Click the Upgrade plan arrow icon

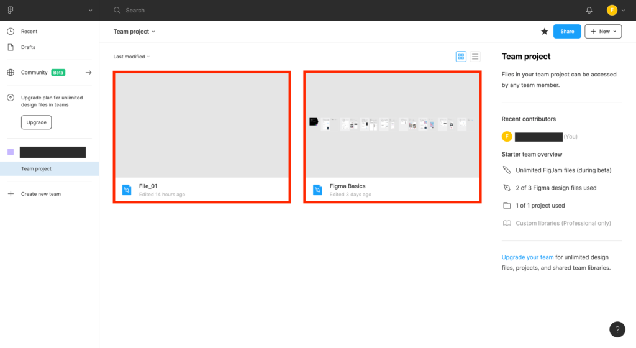(x=11, y=98)
